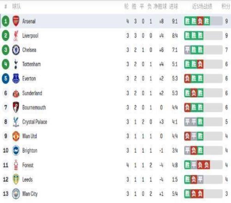
Task: Open the Leeds team name link
Action: click(27, 179)
